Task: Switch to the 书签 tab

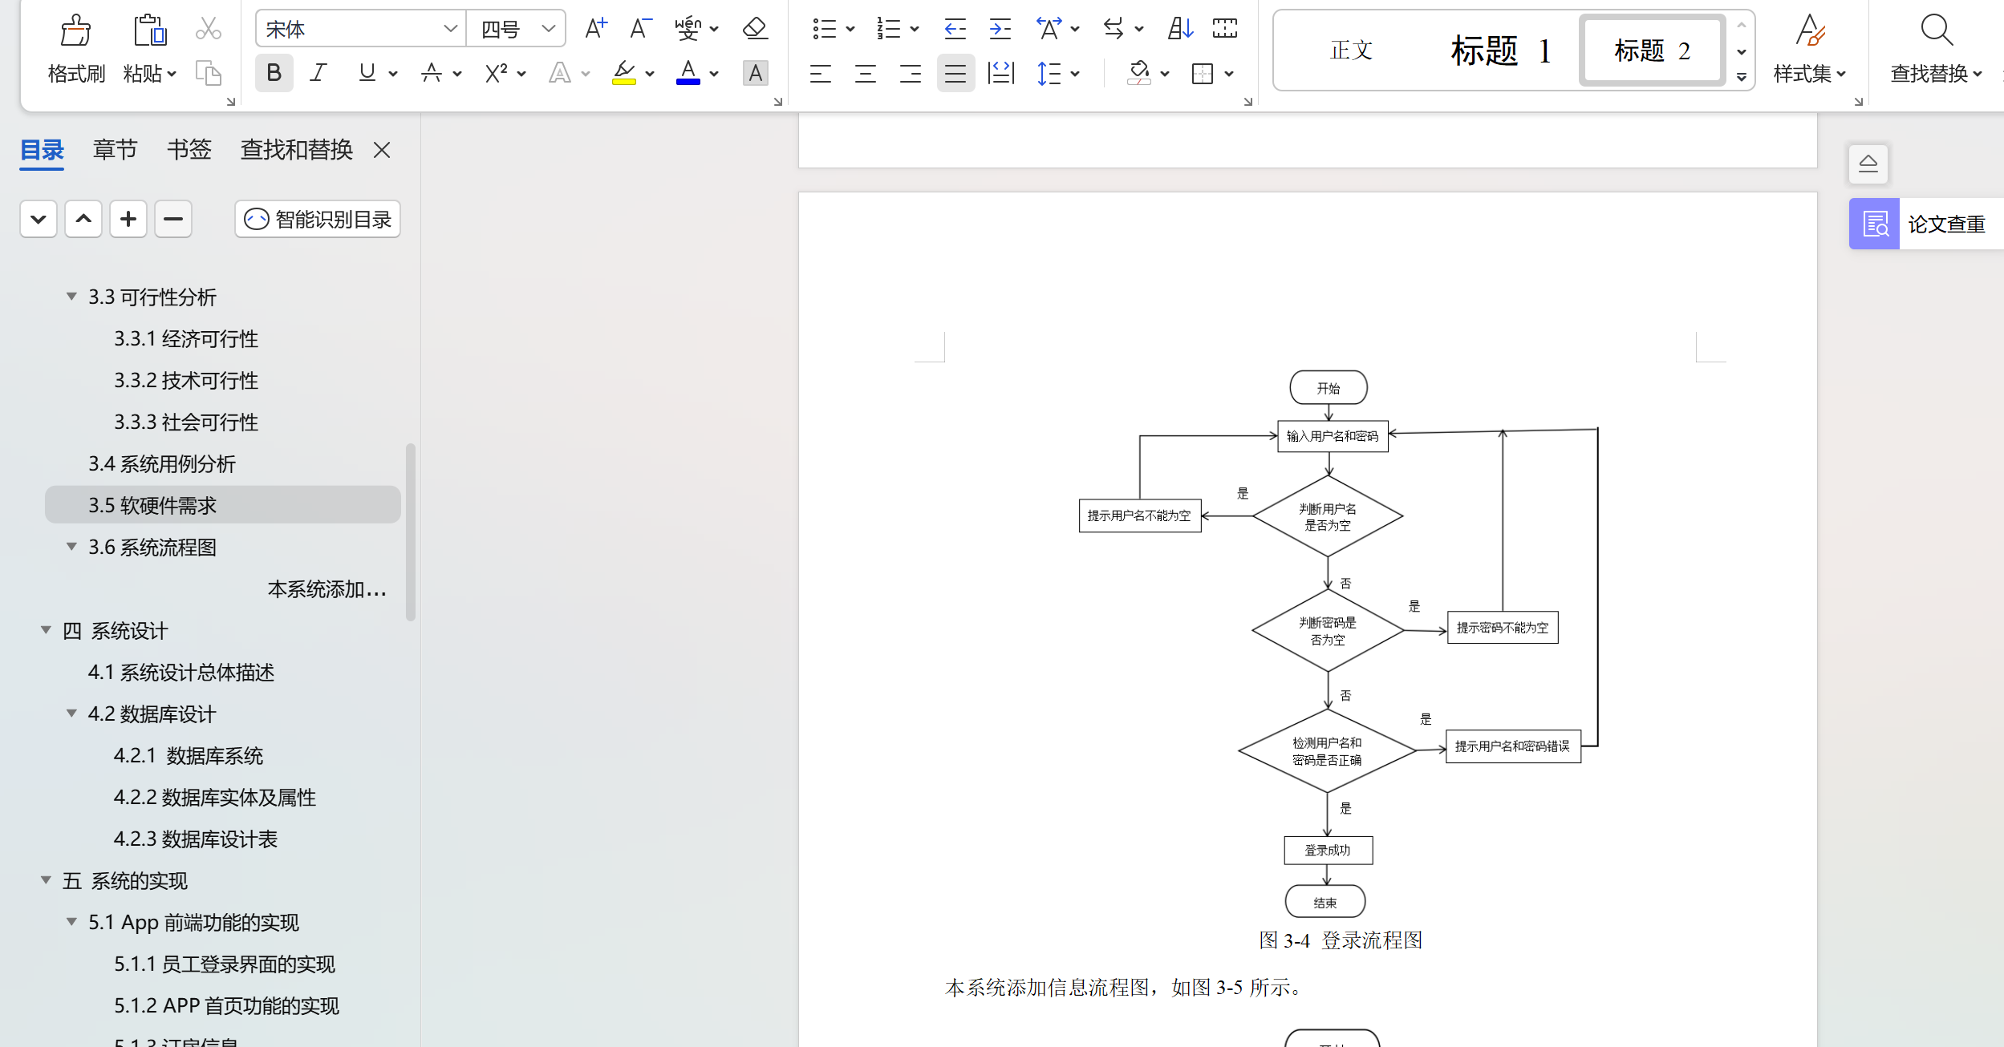Action: (189, 150)
